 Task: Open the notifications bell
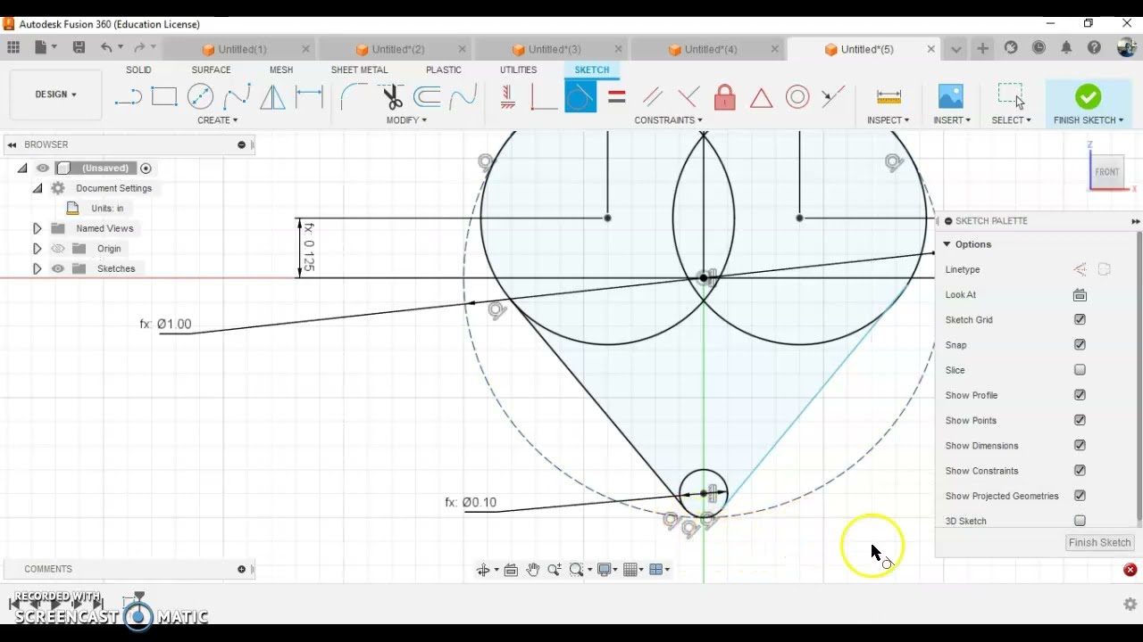[1066, 48]
